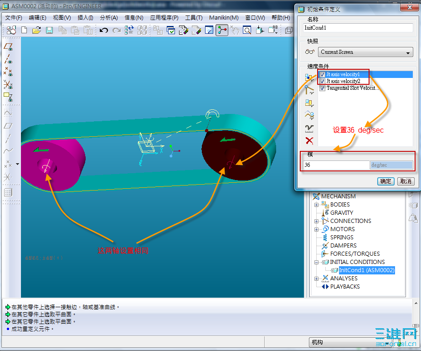This screenshot has height=351, width=421.
Task: Toggle datum axis display icon
Action: point(8,59)
